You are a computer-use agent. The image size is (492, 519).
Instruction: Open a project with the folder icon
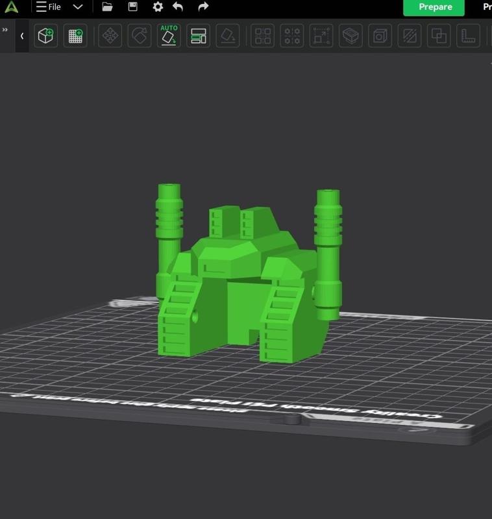click(107, 6)
